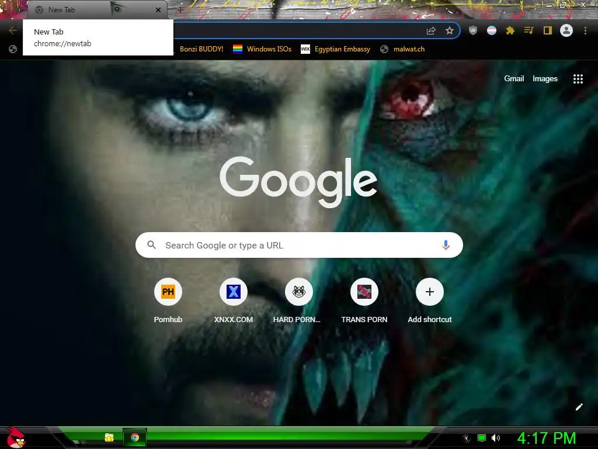Open the media controls playlist icon
Screen dimensions: 598x449
(x=529, y=30)
